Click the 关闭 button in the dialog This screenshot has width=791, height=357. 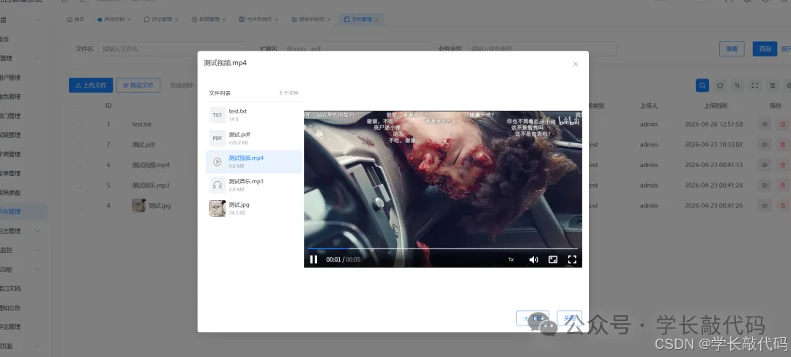pos(570,318)
